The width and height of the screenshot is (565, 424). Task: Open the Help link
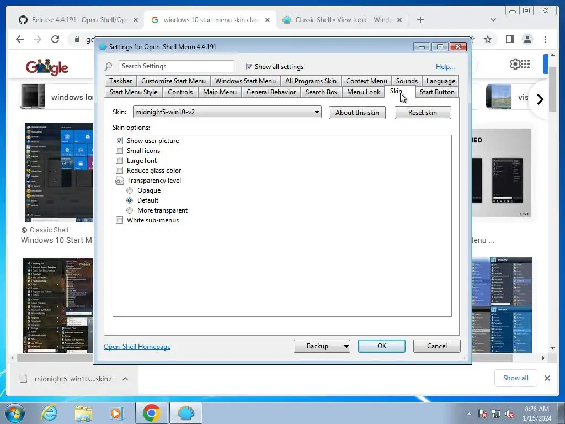pyautogui.click(x=445, y=67)
